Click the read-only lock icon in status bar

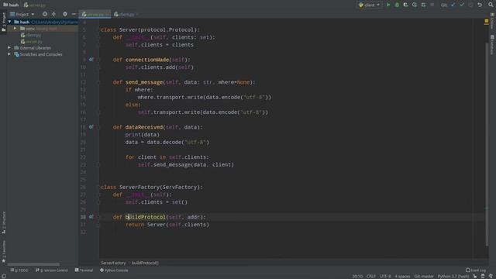[x=475, y=276]
